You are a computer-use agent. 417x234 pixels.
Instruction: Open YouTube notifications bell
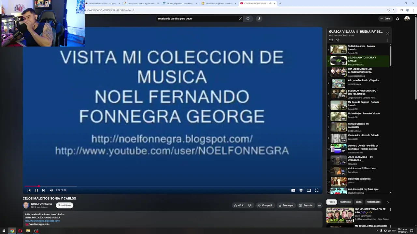[397, 19]
